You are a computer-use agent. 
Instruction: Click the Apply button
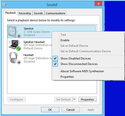pos(91,110)
